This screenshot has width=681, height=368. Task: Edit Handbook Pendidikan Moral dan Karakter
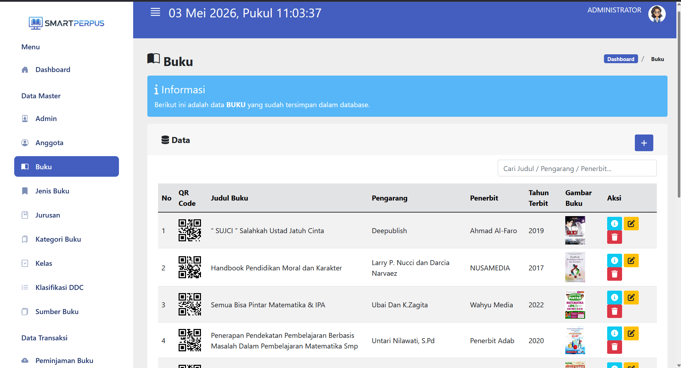click(631, 260)
